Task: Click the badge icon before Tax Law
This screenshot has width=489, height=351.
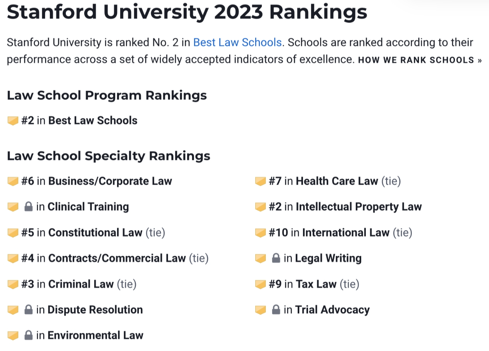Action: [261, 284]
